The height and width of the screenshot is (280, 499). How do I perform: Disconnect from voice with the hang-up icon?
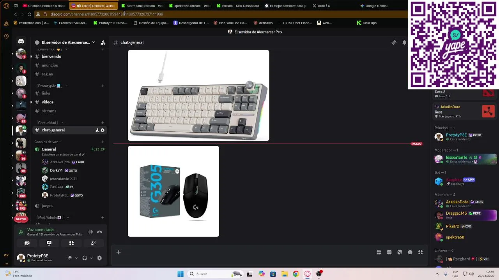click(x=99, y=232)
